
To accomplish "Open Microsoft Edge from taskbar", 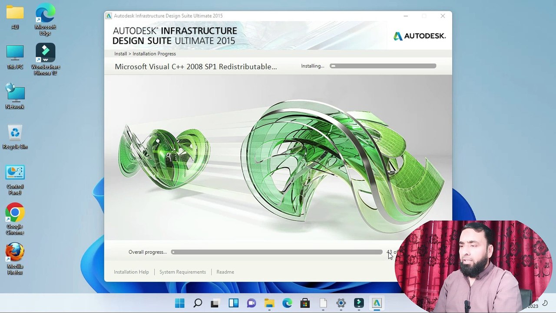I will pyautogui.click(x=287, y=303).
